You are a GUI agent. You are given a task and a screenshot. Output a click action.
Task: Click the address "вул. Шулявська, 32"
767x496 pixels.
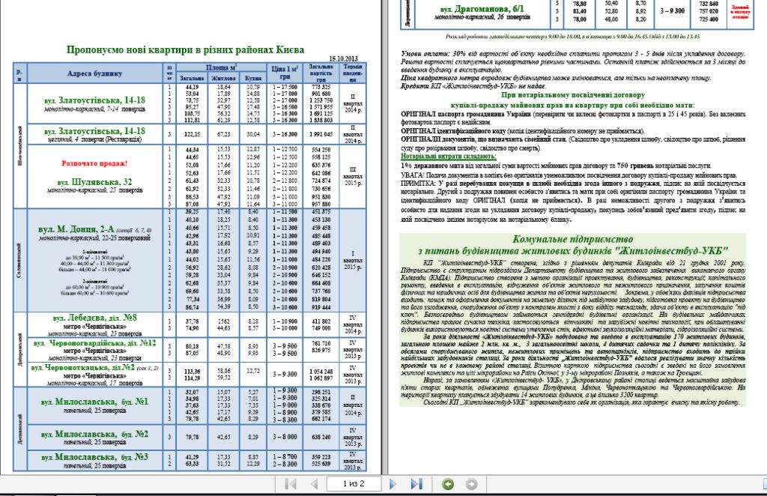click(x=94, y=182)
